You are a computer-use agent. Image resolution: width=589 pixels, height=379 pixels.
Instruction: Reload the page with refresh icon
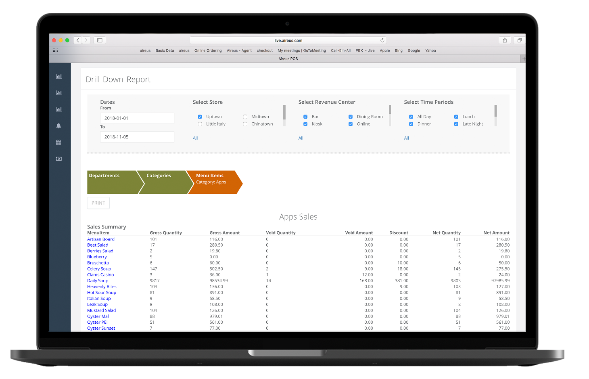point(382,40)
